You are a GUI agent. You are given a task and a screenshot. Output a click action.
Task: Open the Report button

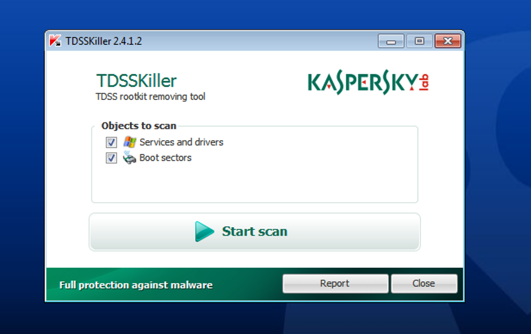[335, 283]
